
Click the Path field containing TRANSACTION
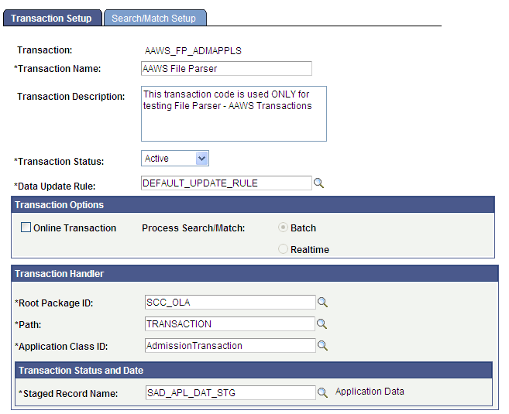(230, 324)
